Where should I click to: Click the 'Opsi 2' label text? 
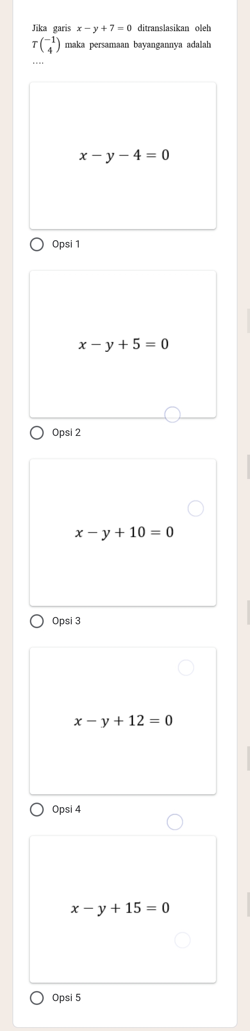click(x=66, y=433)
